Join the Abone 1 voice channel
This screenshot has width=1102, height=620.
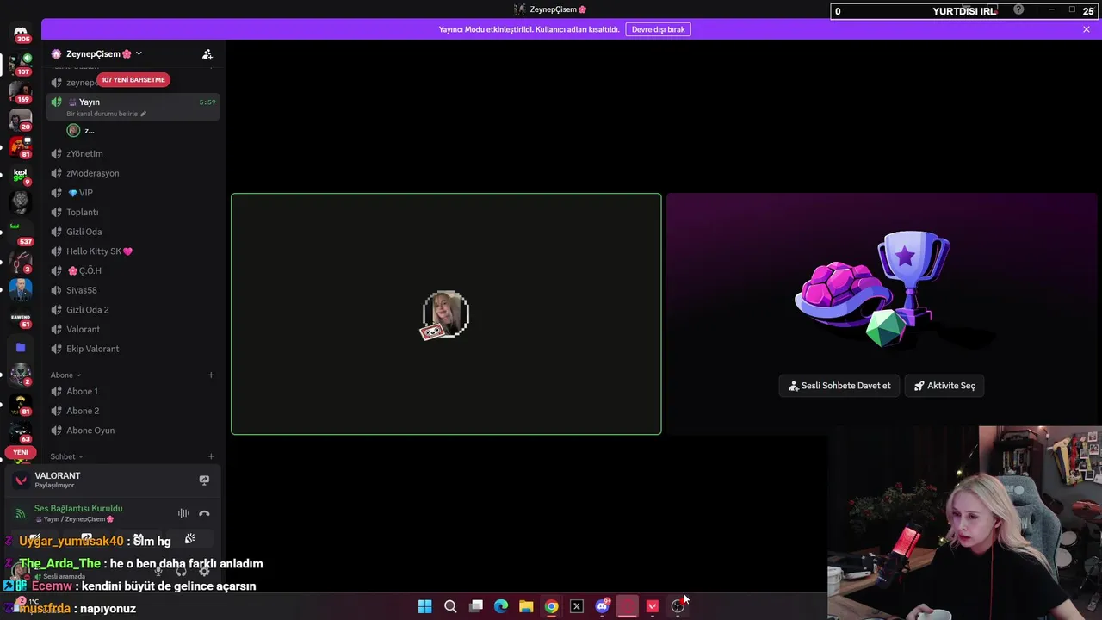pyautogui.click(x=132, y=391)
